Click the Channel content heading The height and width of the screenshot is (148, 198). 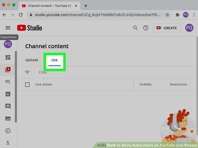click(47, 46)
